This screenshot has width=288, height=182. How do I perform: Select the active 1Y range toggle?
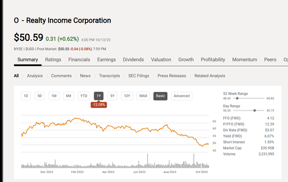point(99,96)
